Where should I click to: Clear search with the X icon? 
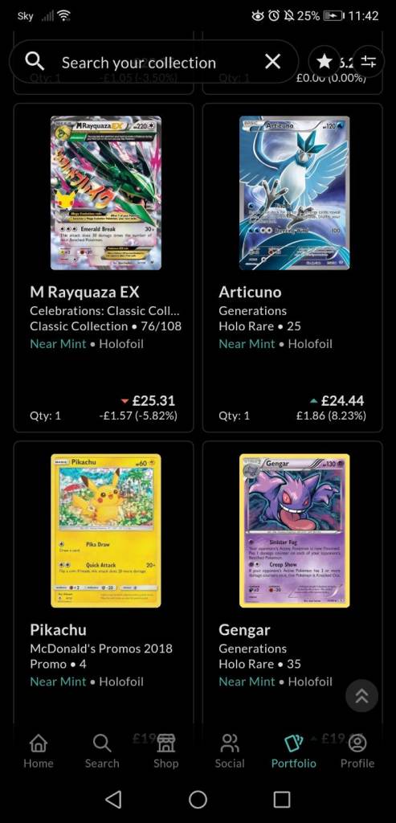pos(273,62)
